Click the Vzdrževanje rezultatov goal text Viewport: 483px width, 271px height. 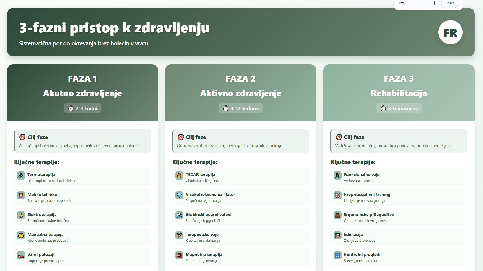tap(395, 146)
